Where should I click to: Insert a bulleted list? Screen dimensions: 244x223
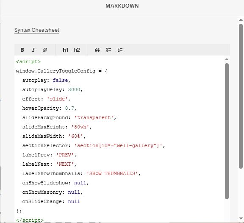click(x=108, y=50)
